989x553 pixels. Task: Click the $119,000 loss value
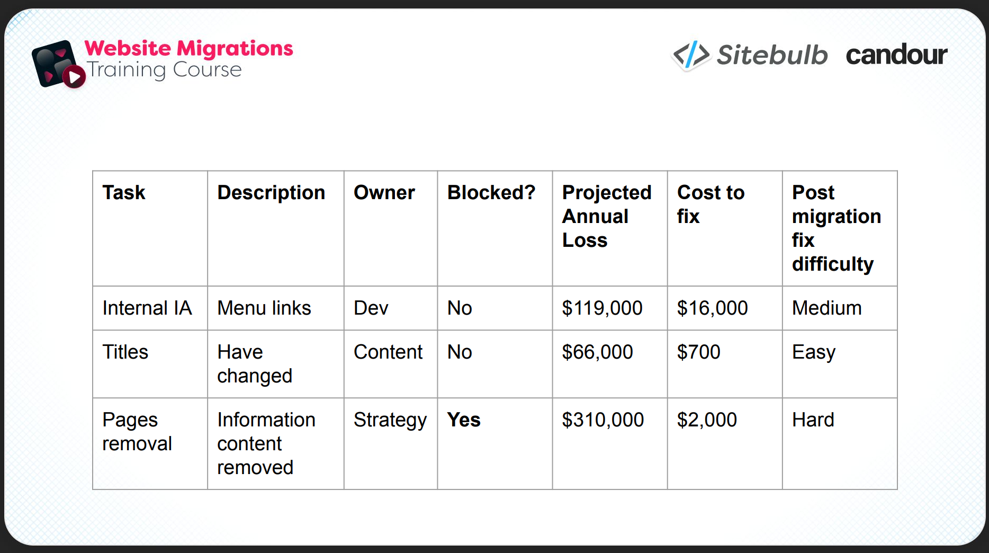point(602,308)
